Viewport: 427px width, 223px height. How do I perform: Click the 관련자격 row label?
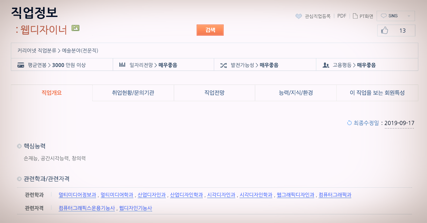click(x=34, y=208)
